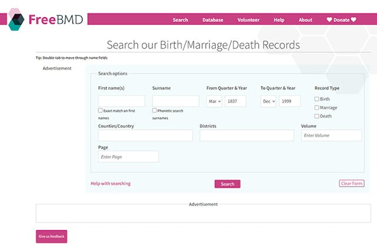Open the To Quarter dropdown showing Dec
Viewport: 377px width, 252px height.
[x=269, y=101]
